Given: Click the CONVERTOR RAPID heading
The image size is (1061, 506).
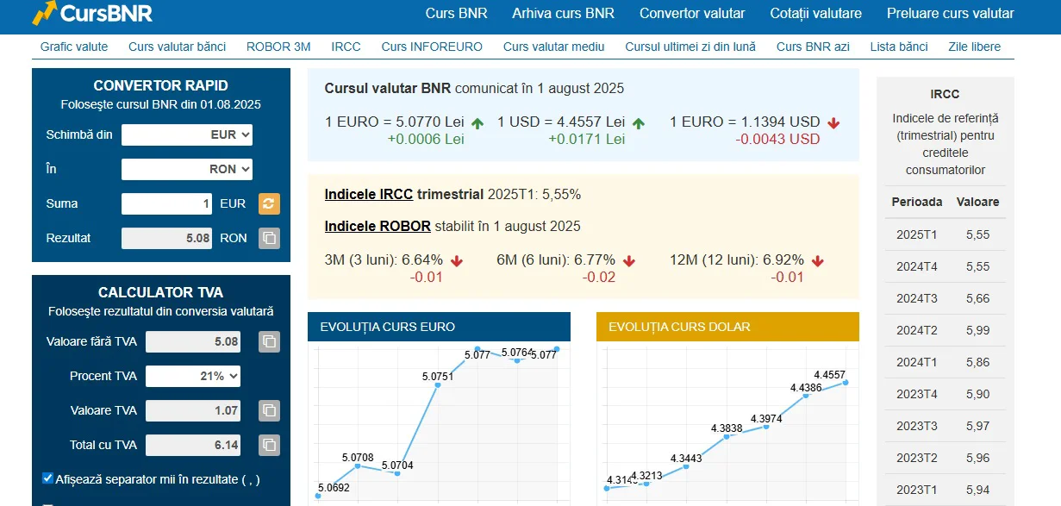Looking at the screenshot, I should (x=161, y=85).
